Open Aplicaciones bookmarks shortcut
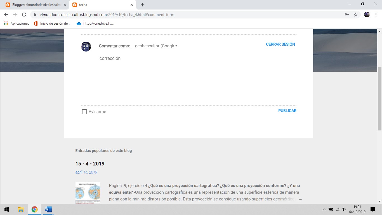The height and width of the screenshot is (215, 382). [16, 24]
